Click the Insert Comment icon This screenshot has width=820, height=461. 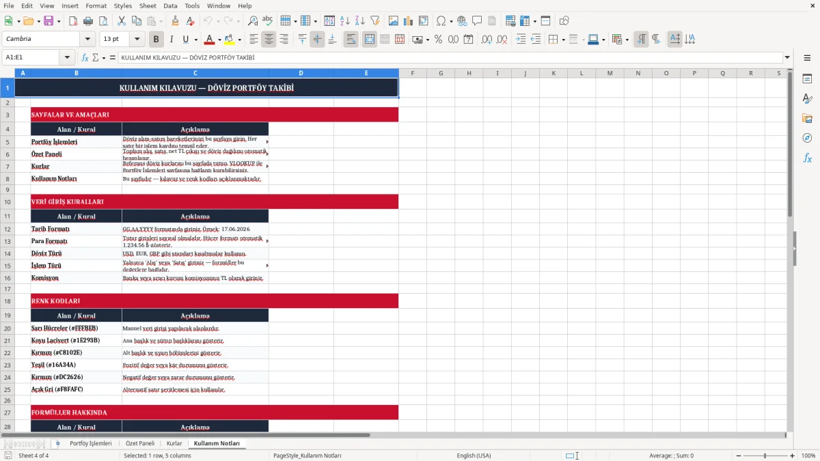click(x=477, y=21)
